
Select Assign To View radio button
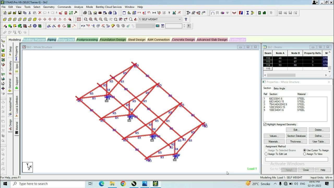(305, 154)
